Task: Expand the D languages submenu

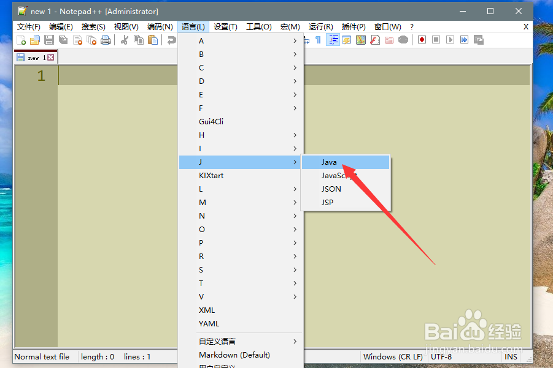Action: point(241,81)
